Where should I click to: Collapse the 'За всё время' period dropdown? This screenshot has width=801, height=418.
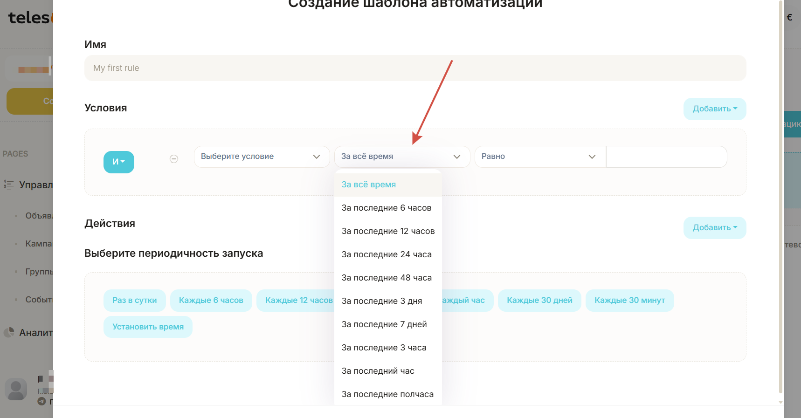tap(401, 157)
